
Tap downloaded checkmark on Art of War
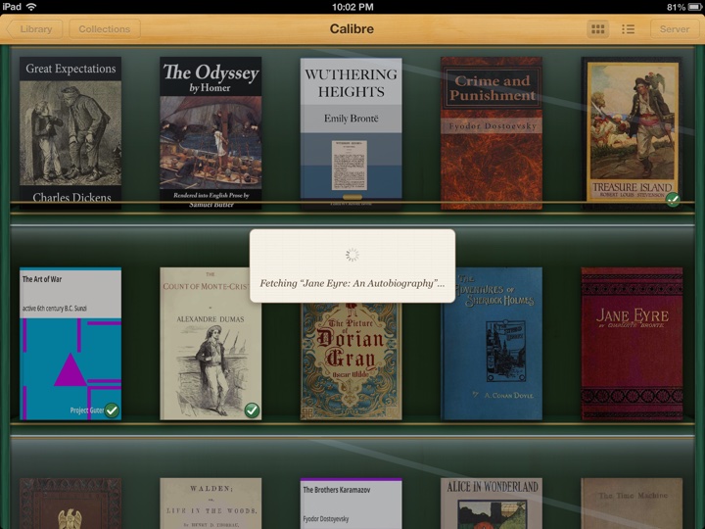[112, 409]
